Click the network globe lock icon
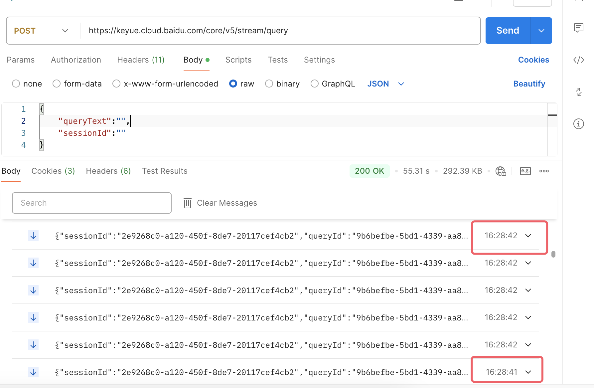Image resolution: width=594 pixels, height=388 pixels. [501, 171]
